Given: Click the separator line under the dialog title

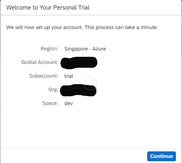Looking at the screenshot, I should 91,15.
